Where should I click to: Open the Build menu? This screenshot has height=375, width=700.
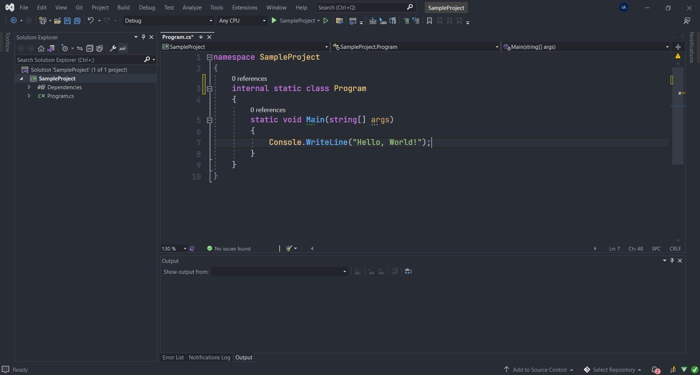pos(123,7)
